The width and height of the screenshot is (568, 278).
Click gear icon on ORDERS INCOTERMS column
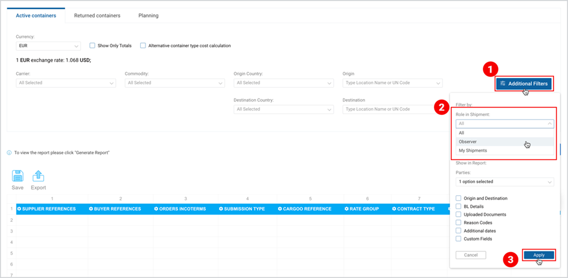(156, 209)
